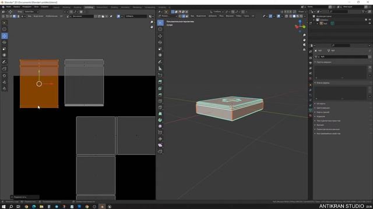Switch to the Layout workspace tab
373x209 pixels.
coord(56,8)
